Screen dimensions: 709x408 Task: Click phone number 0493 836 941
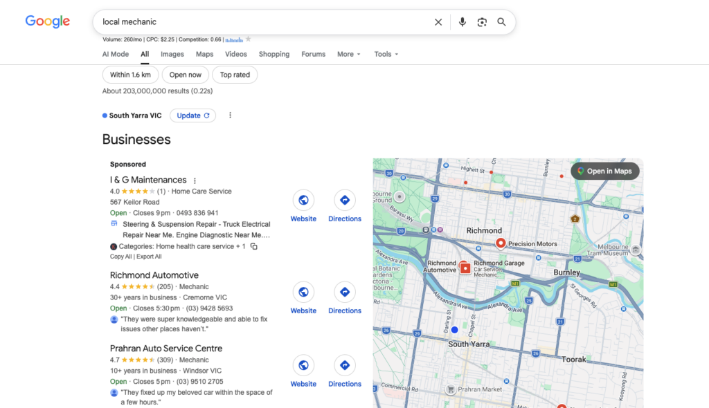[x=197, y=213]
